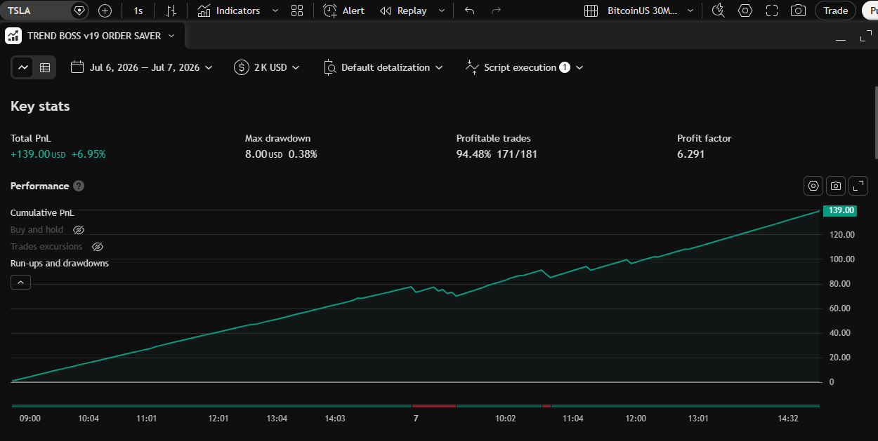Open TREND BOSS v19 ORDER SAVER tab menu

pyautogui.click(x=171, y=36)
